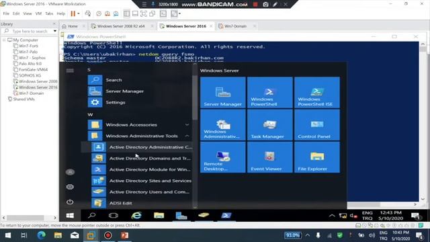Click the VMware pause button
Screen dimensions: 430x242
click(73, 13)
